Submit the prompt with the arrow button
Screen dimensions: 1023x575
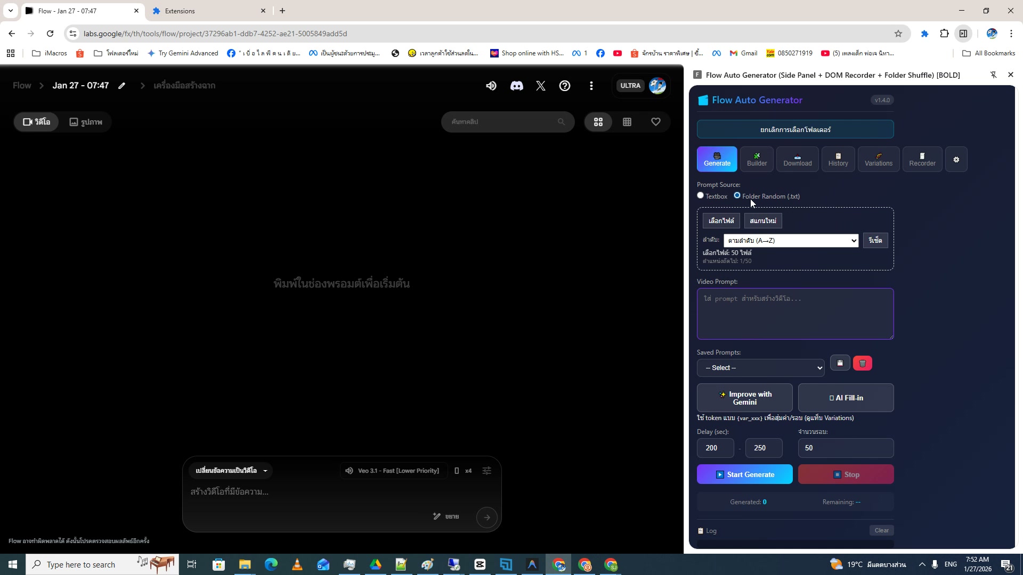(486, 517)
